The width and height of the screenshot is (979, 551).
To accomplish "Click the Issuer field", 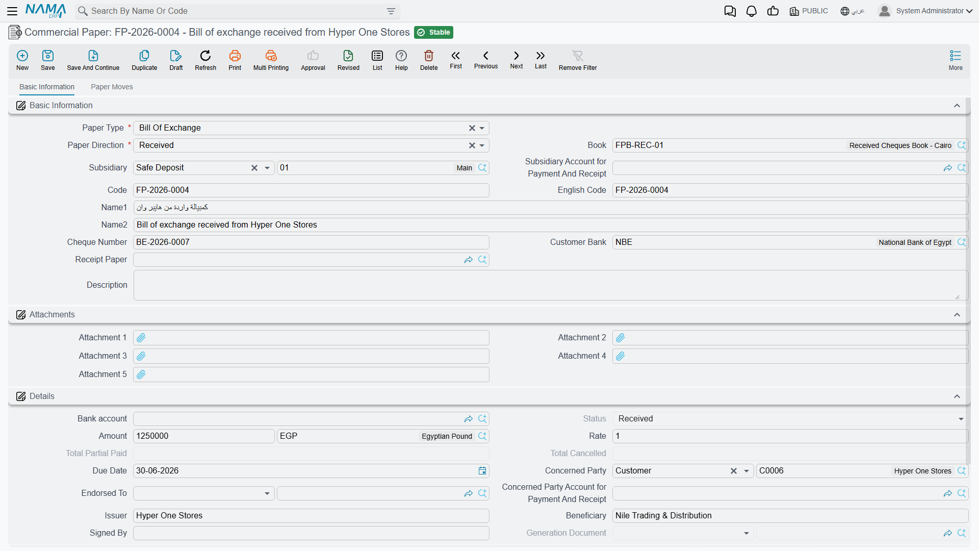I will [311, 516].
